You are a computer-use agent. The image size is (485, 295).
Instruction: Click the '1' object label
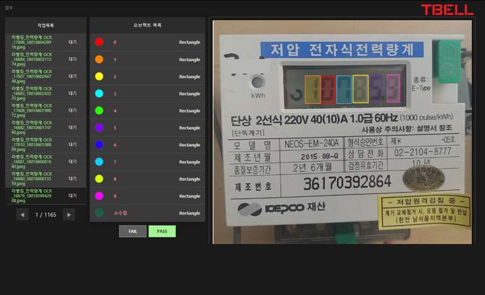pos(115,59)
